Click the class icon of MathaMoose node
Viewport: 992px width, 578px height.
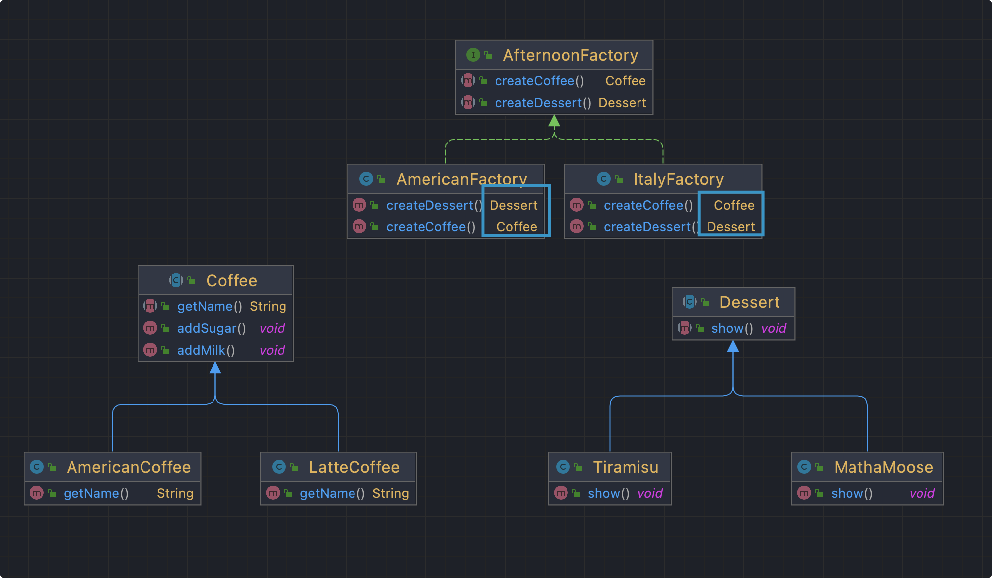pyautogui.click(x=804, y=467)
